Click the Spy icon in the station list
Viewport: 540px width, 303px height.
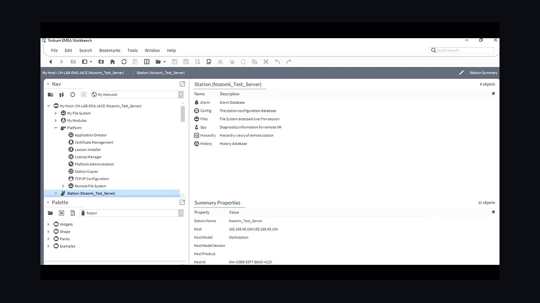click(197, 127)
